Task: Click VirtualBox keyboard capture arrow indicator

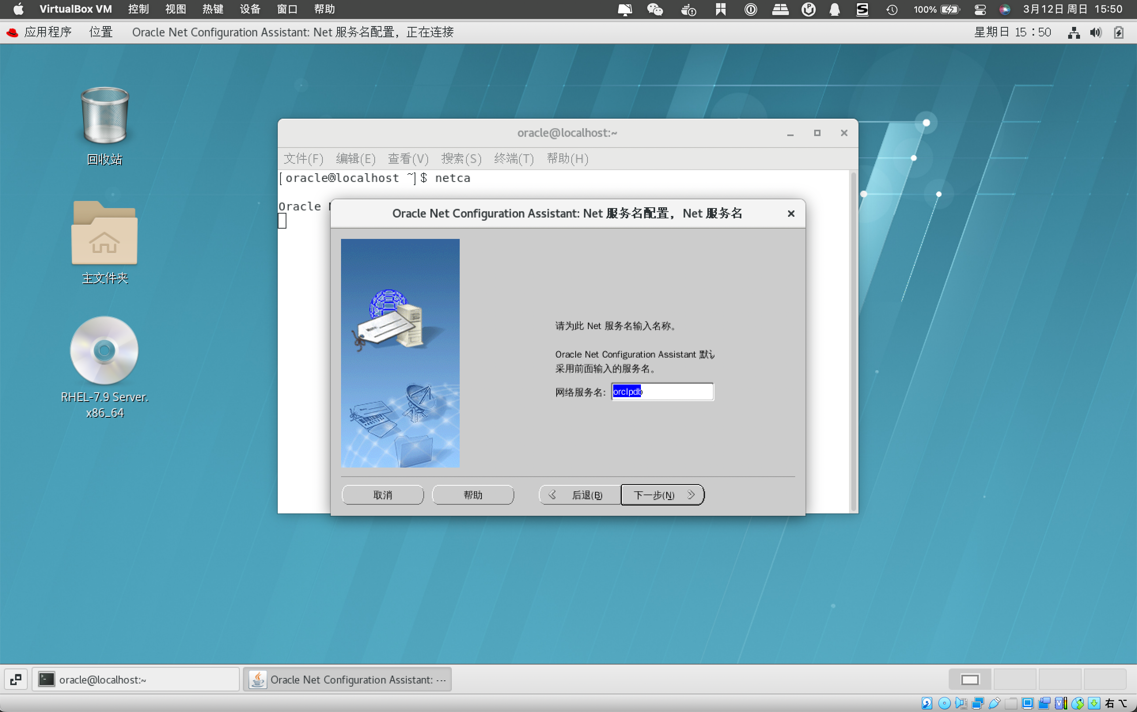Action: [x=1093, y=704]
